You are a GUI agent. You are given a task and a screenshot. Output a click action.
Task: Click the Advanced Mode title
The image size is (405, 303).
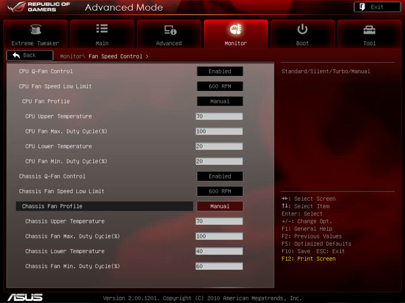pyautogui.click(x=124, y=7)
